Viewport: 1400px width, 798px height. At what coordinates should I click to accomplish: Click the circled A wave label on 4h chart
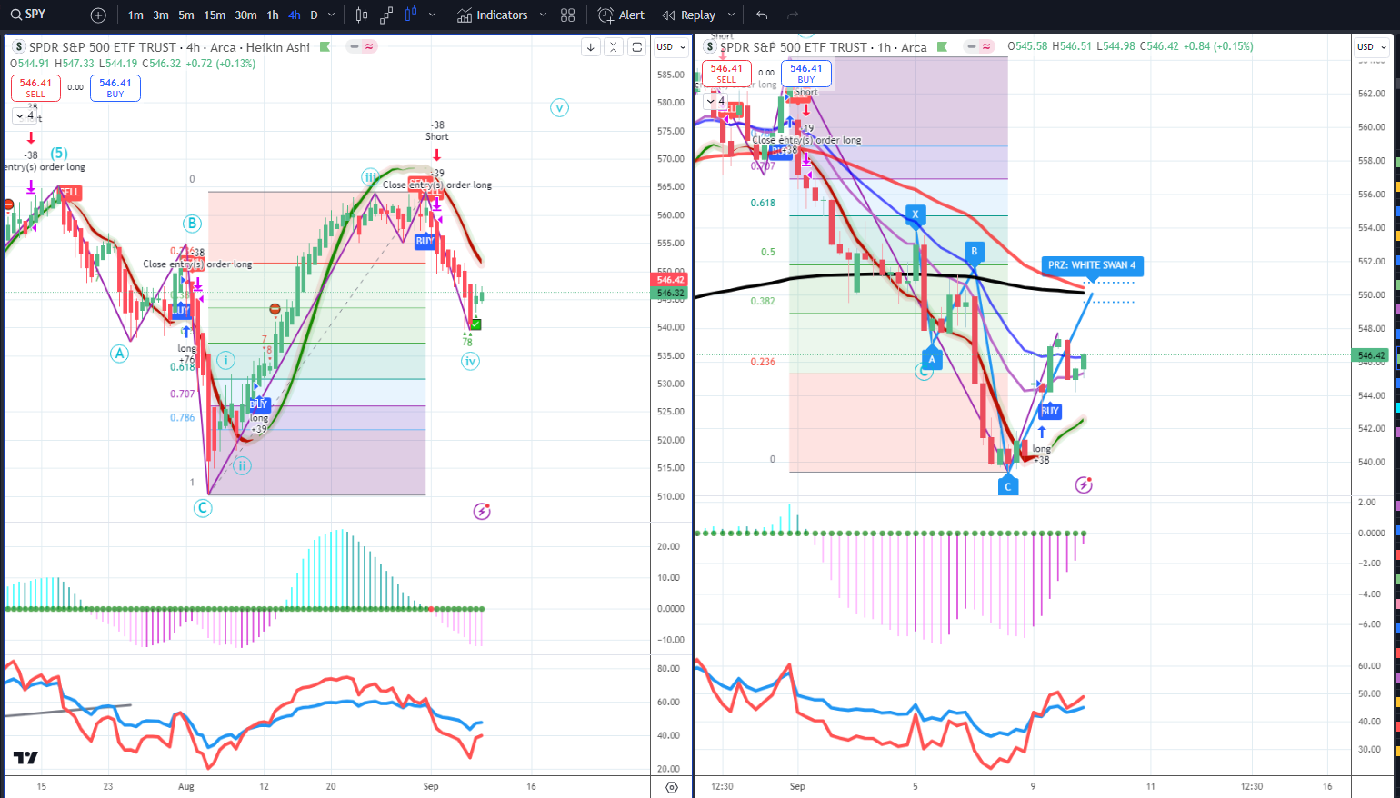120,354
